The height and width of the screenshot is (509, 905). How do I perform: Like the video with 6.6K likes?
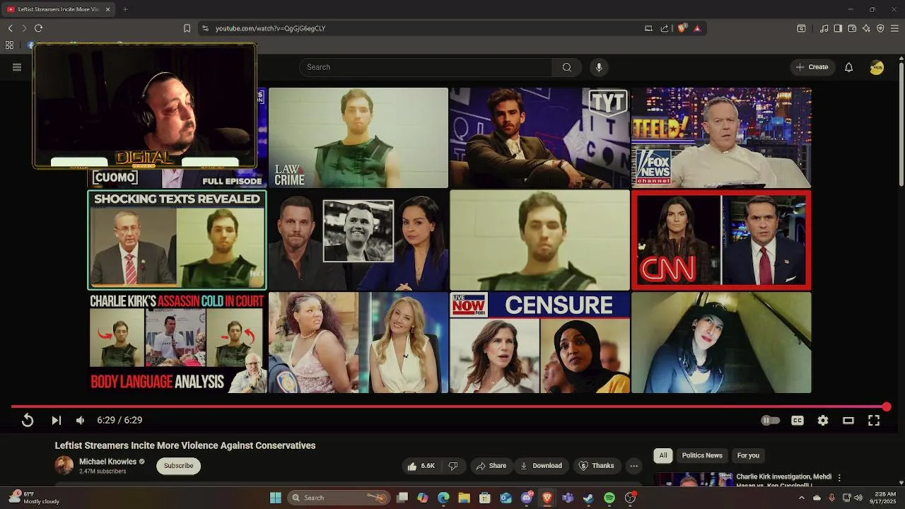point(421,466)
